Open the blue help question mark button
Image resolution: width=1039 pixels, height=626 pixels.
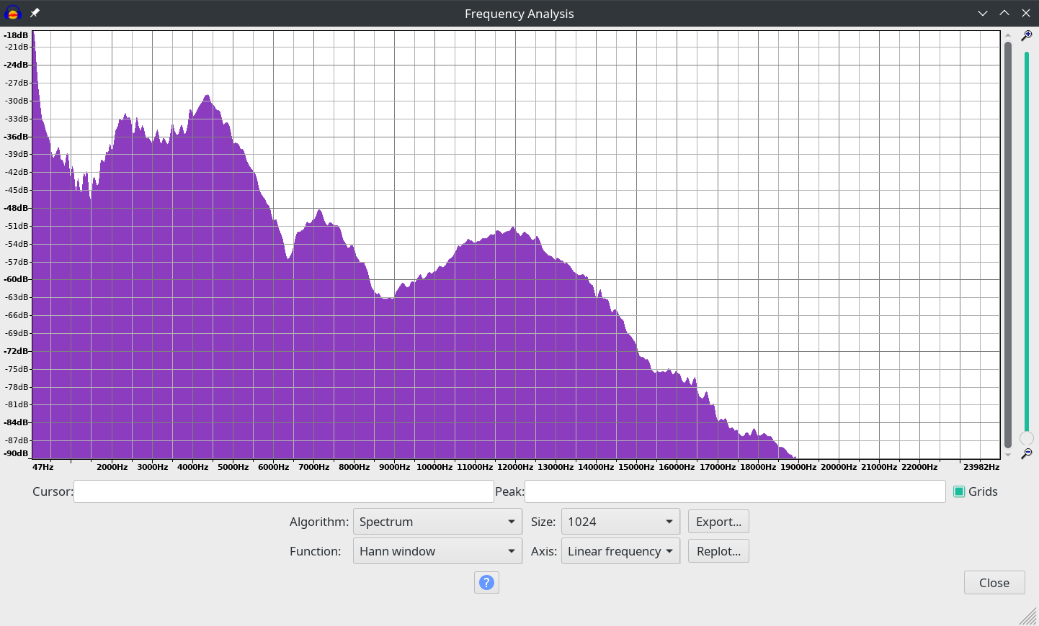[x=486, y=582]
